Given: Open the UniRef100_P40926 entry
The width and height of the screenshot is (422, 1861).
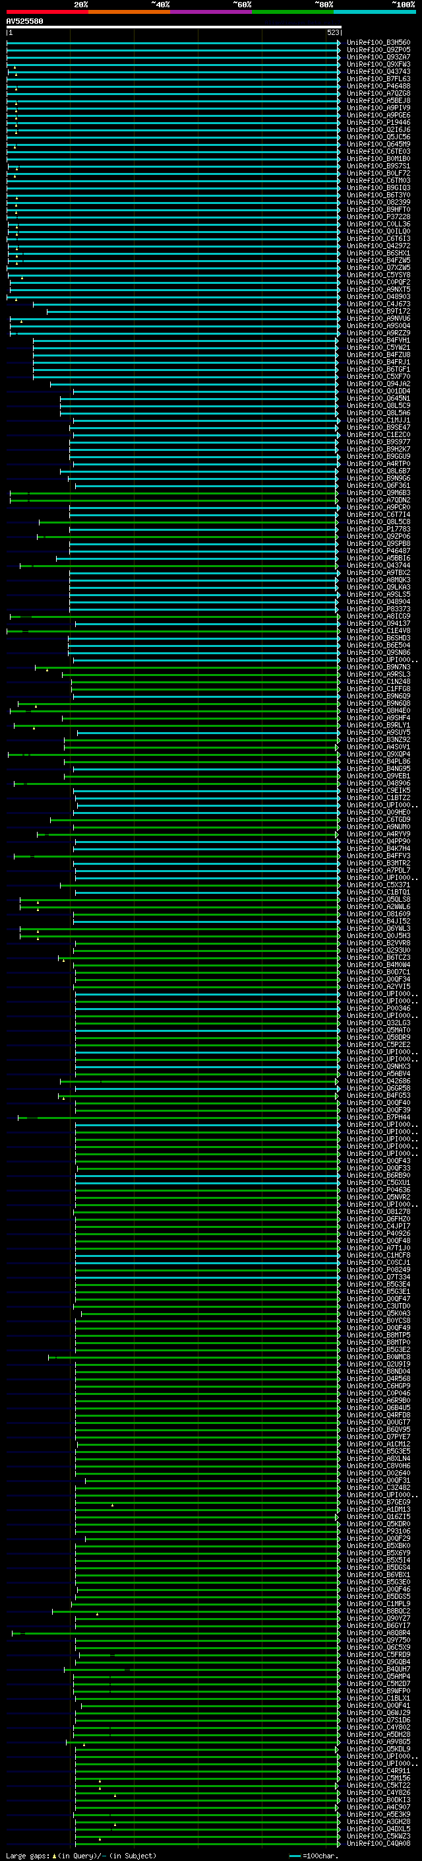Looking at the screenshot, I should [378, 1234].
